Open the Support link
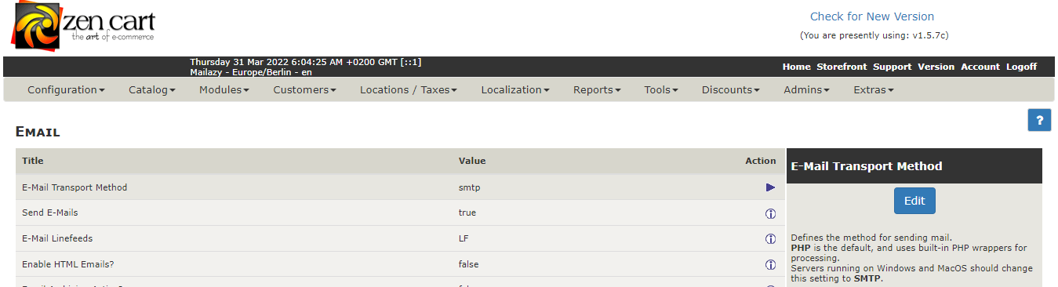The width and height of the screenshot is (1058, 287). pos(893,67)
